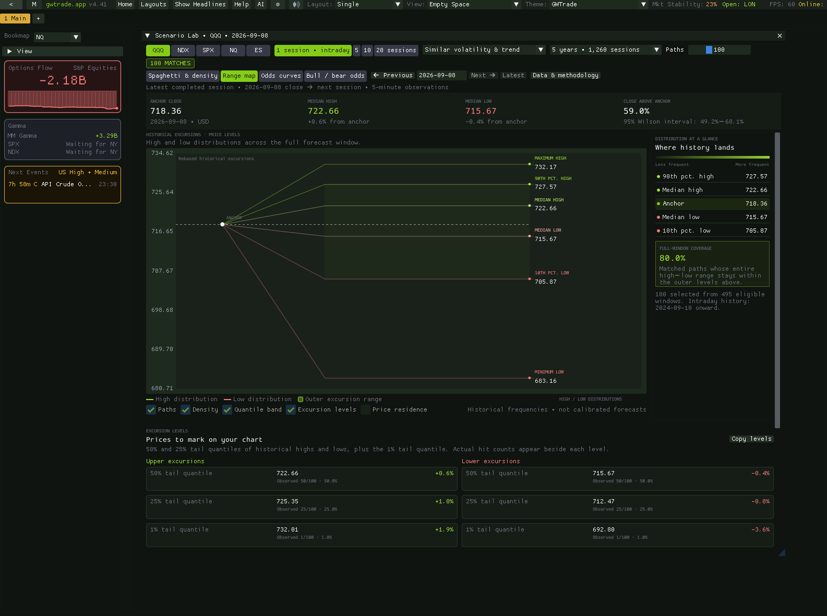This screenshot has width=827, height=616.
Task: Click Show Headlines in menu bar
Action: point(200,4)
